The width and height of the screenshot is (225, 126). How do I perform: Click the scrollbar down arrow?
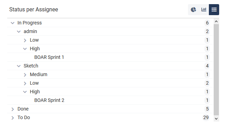[216, 119]
